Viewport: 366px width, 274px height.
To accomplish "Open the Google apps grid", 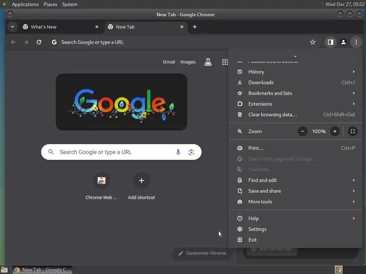I will [225, 62].
